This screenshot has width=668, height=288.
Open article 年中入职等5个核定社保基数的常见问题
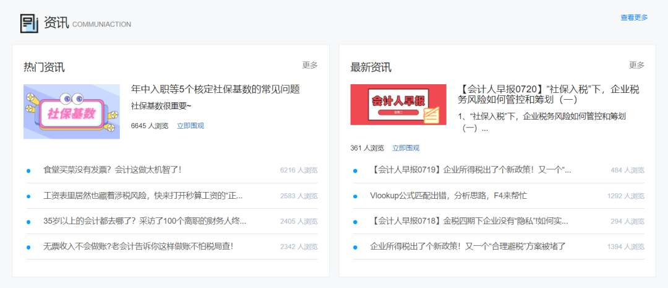[x=215, y=89]
